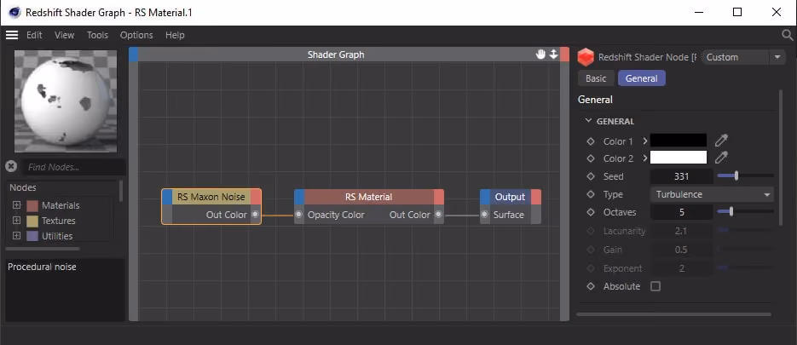Viewport: 797px width, 345px height.
Task: Expand the Utilities node category
Action: tap(16, 236)
